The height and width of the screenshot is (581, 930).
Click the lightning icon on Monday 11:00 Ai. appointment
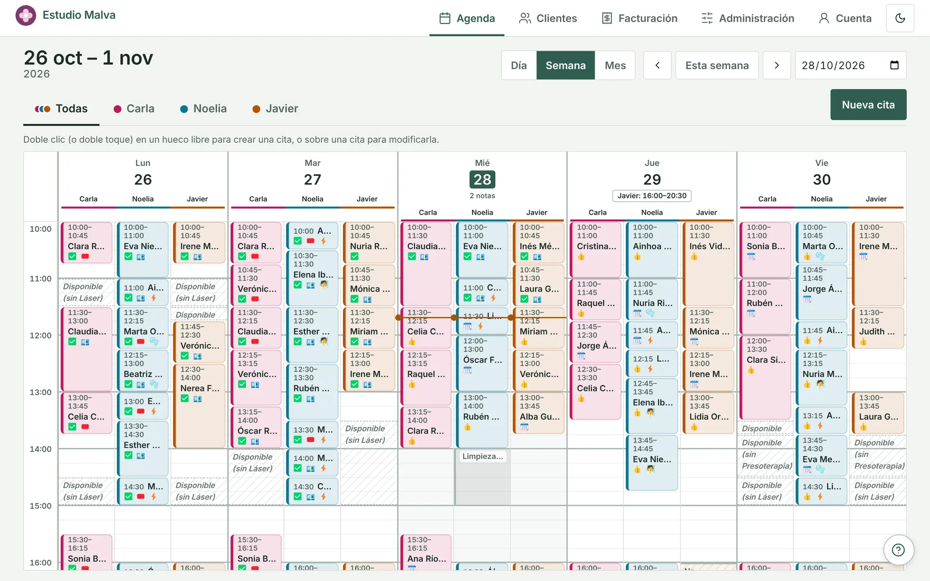tap(154, 298)
